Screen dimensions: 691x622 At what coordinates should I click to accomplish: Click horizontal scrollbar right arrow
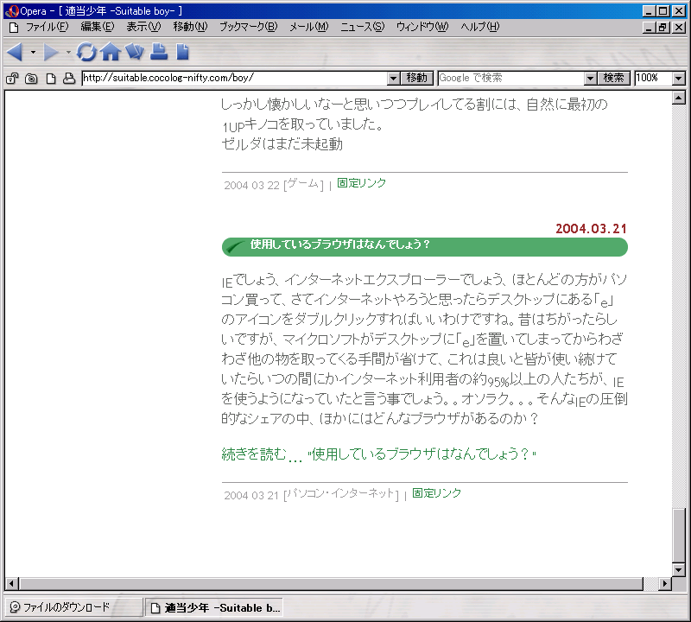(x=664, y=584)
